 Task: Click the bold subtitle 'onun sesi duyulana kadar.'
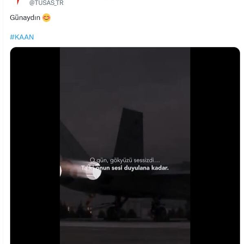pos(132,168)
